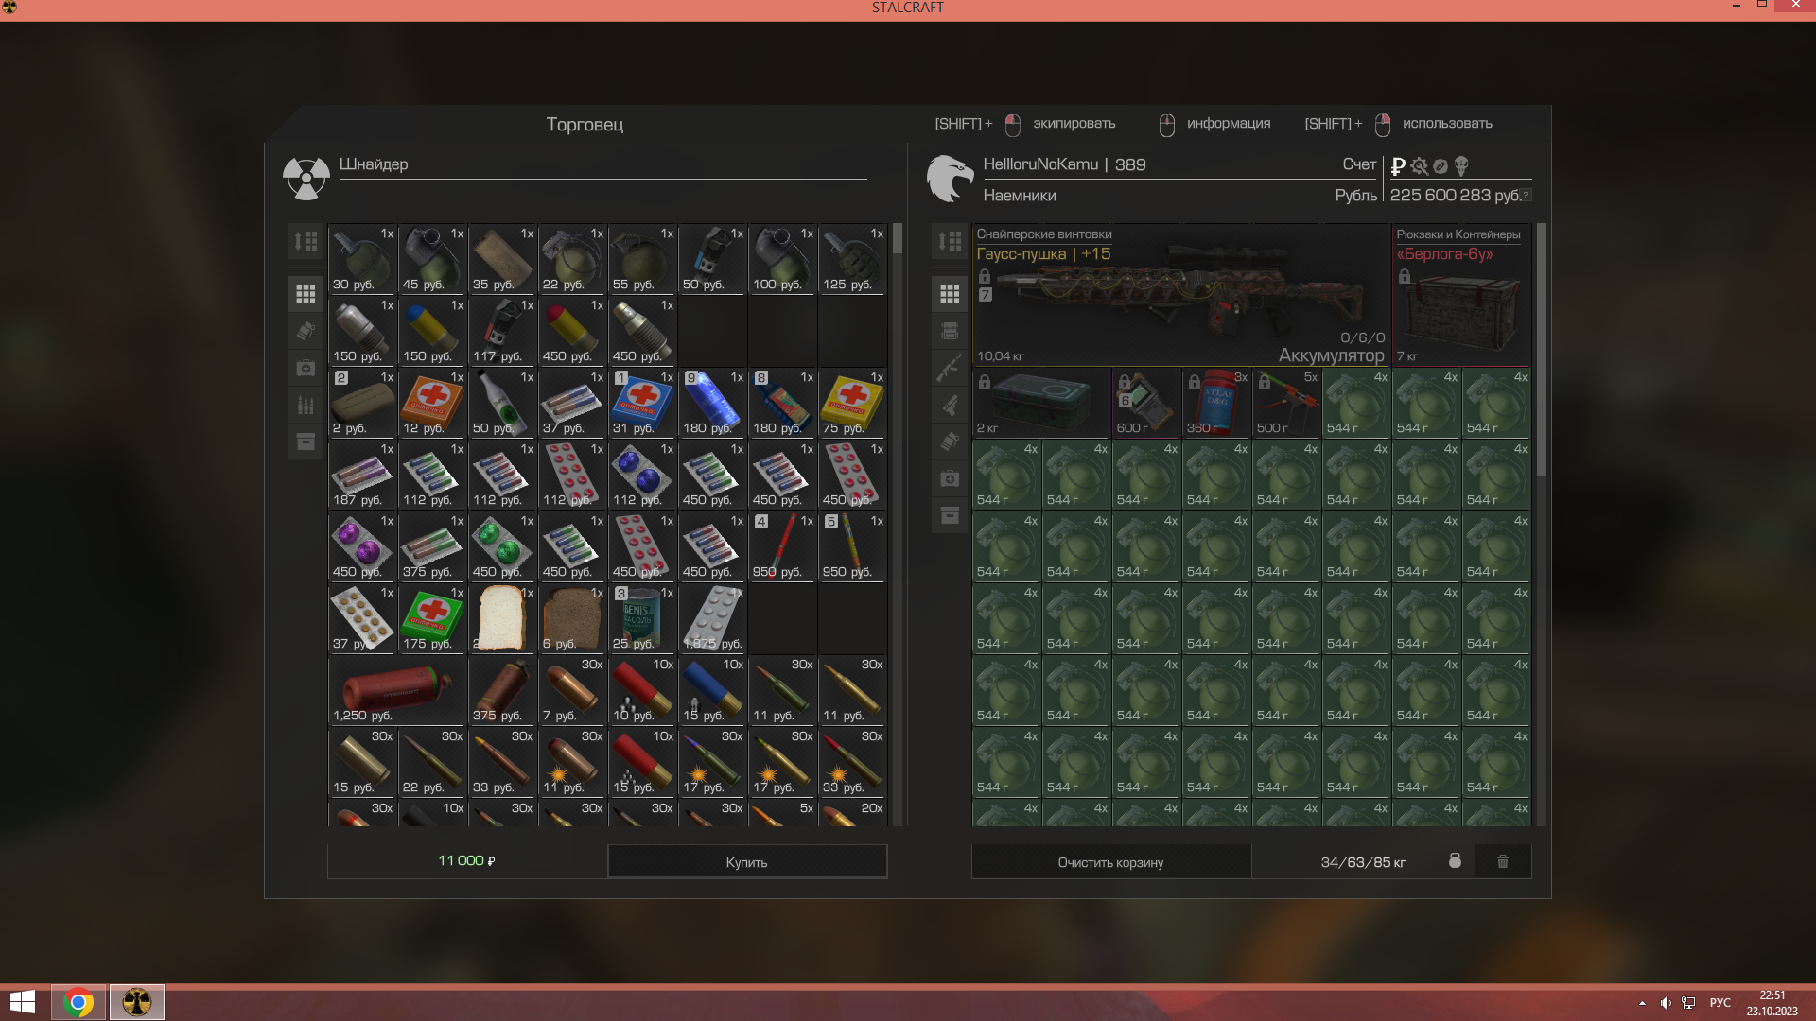Toggle player inventory sort icon
Screen dimensions: 1816x1021
pyautogui.click(x=950, y=241)
